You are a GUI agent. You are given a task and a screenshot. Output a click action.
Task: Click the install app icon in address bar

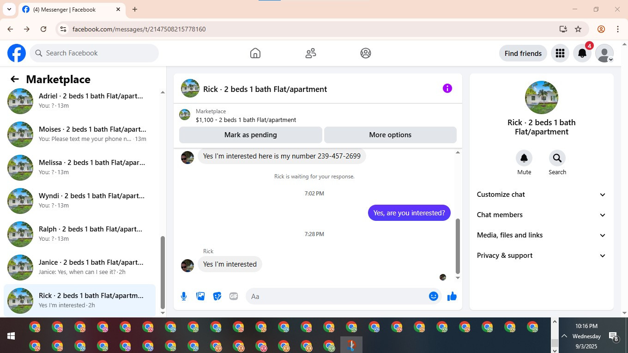[563, 29]
